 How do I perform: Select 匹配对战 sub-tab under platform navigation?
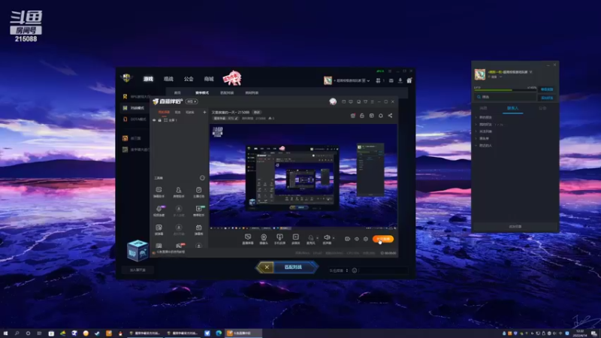click(227, 92)
